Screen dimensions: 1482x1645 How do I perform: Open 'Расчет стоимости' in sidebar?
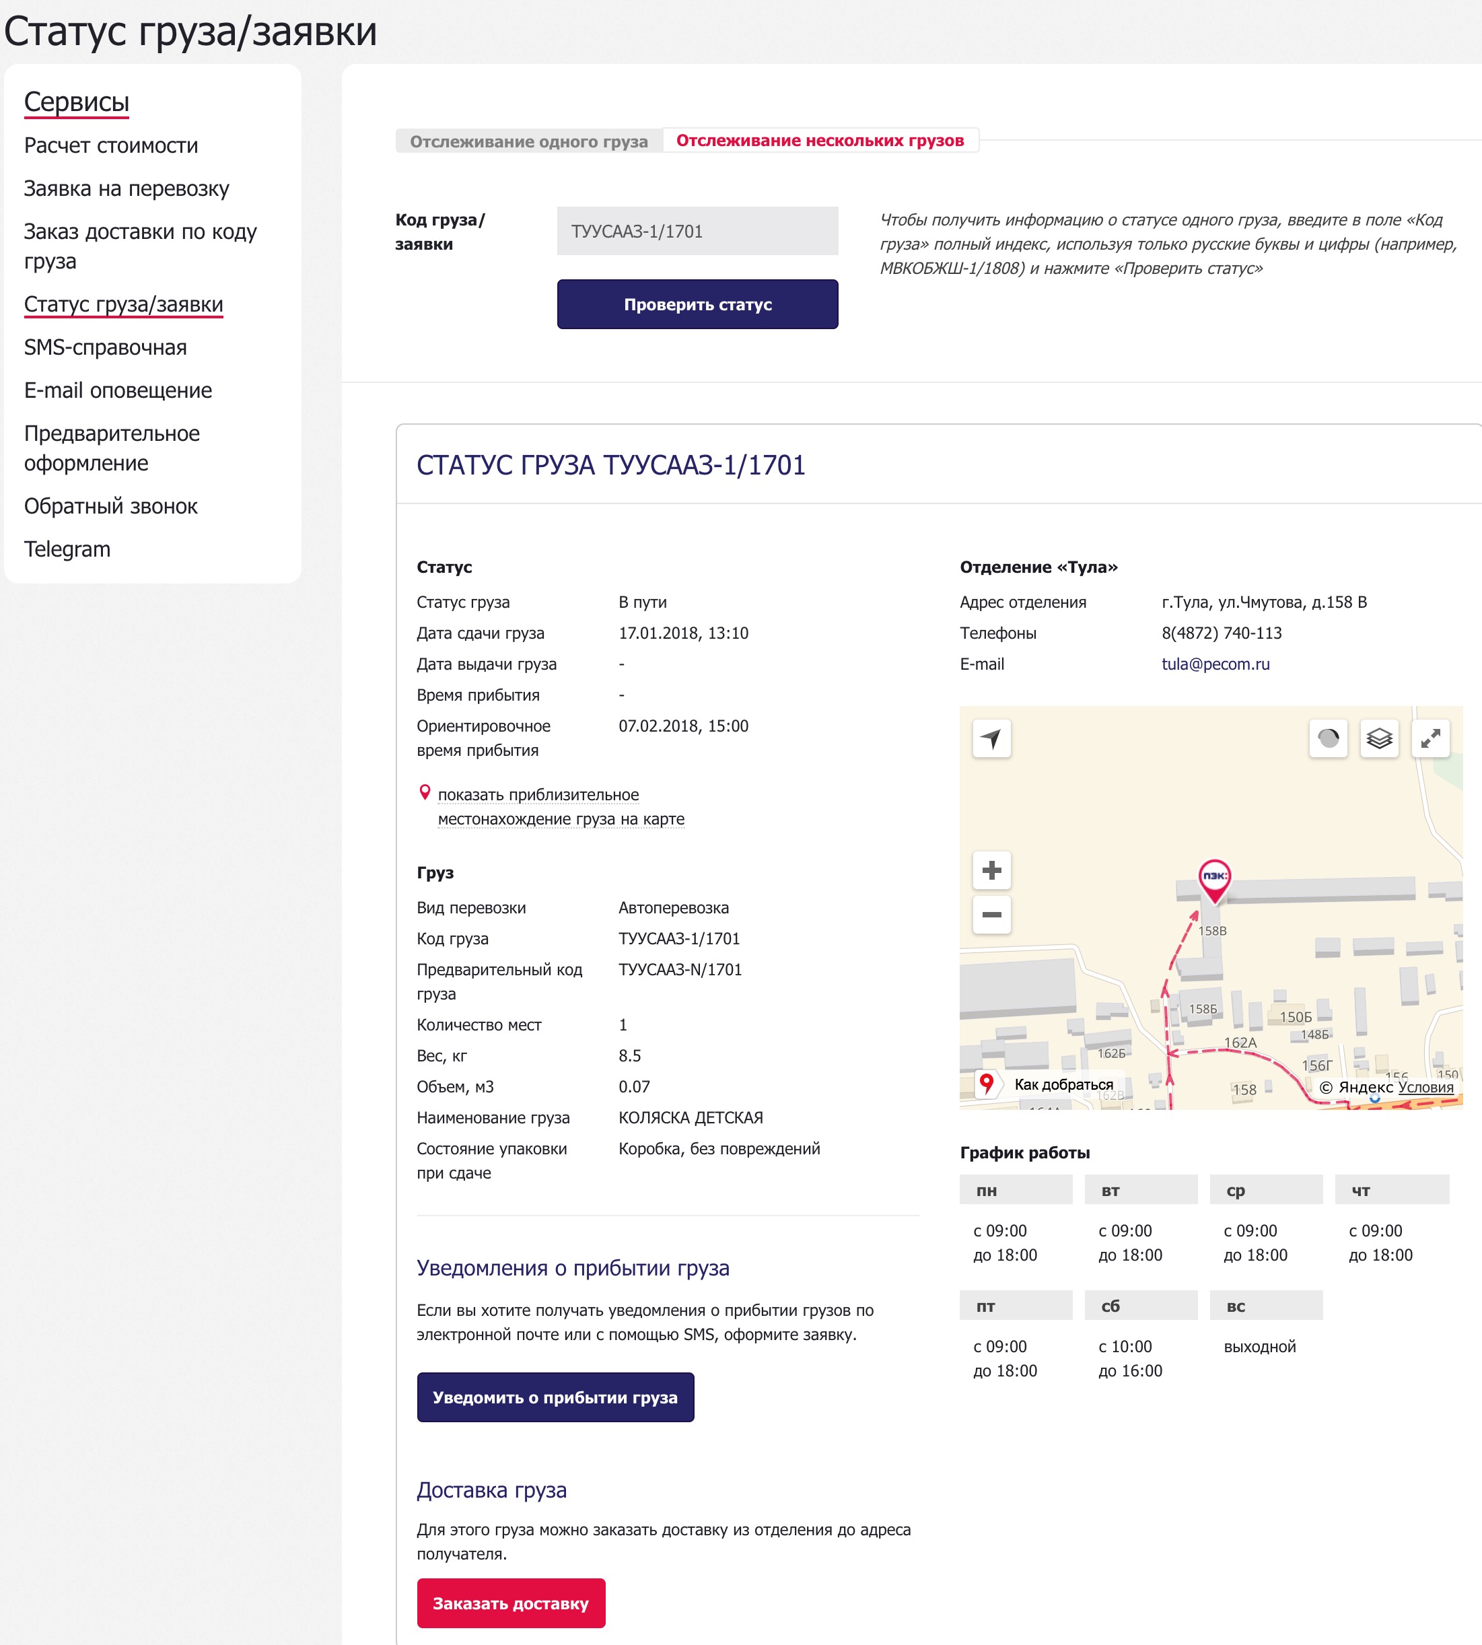pyautogui.click(x=112, y=146)
